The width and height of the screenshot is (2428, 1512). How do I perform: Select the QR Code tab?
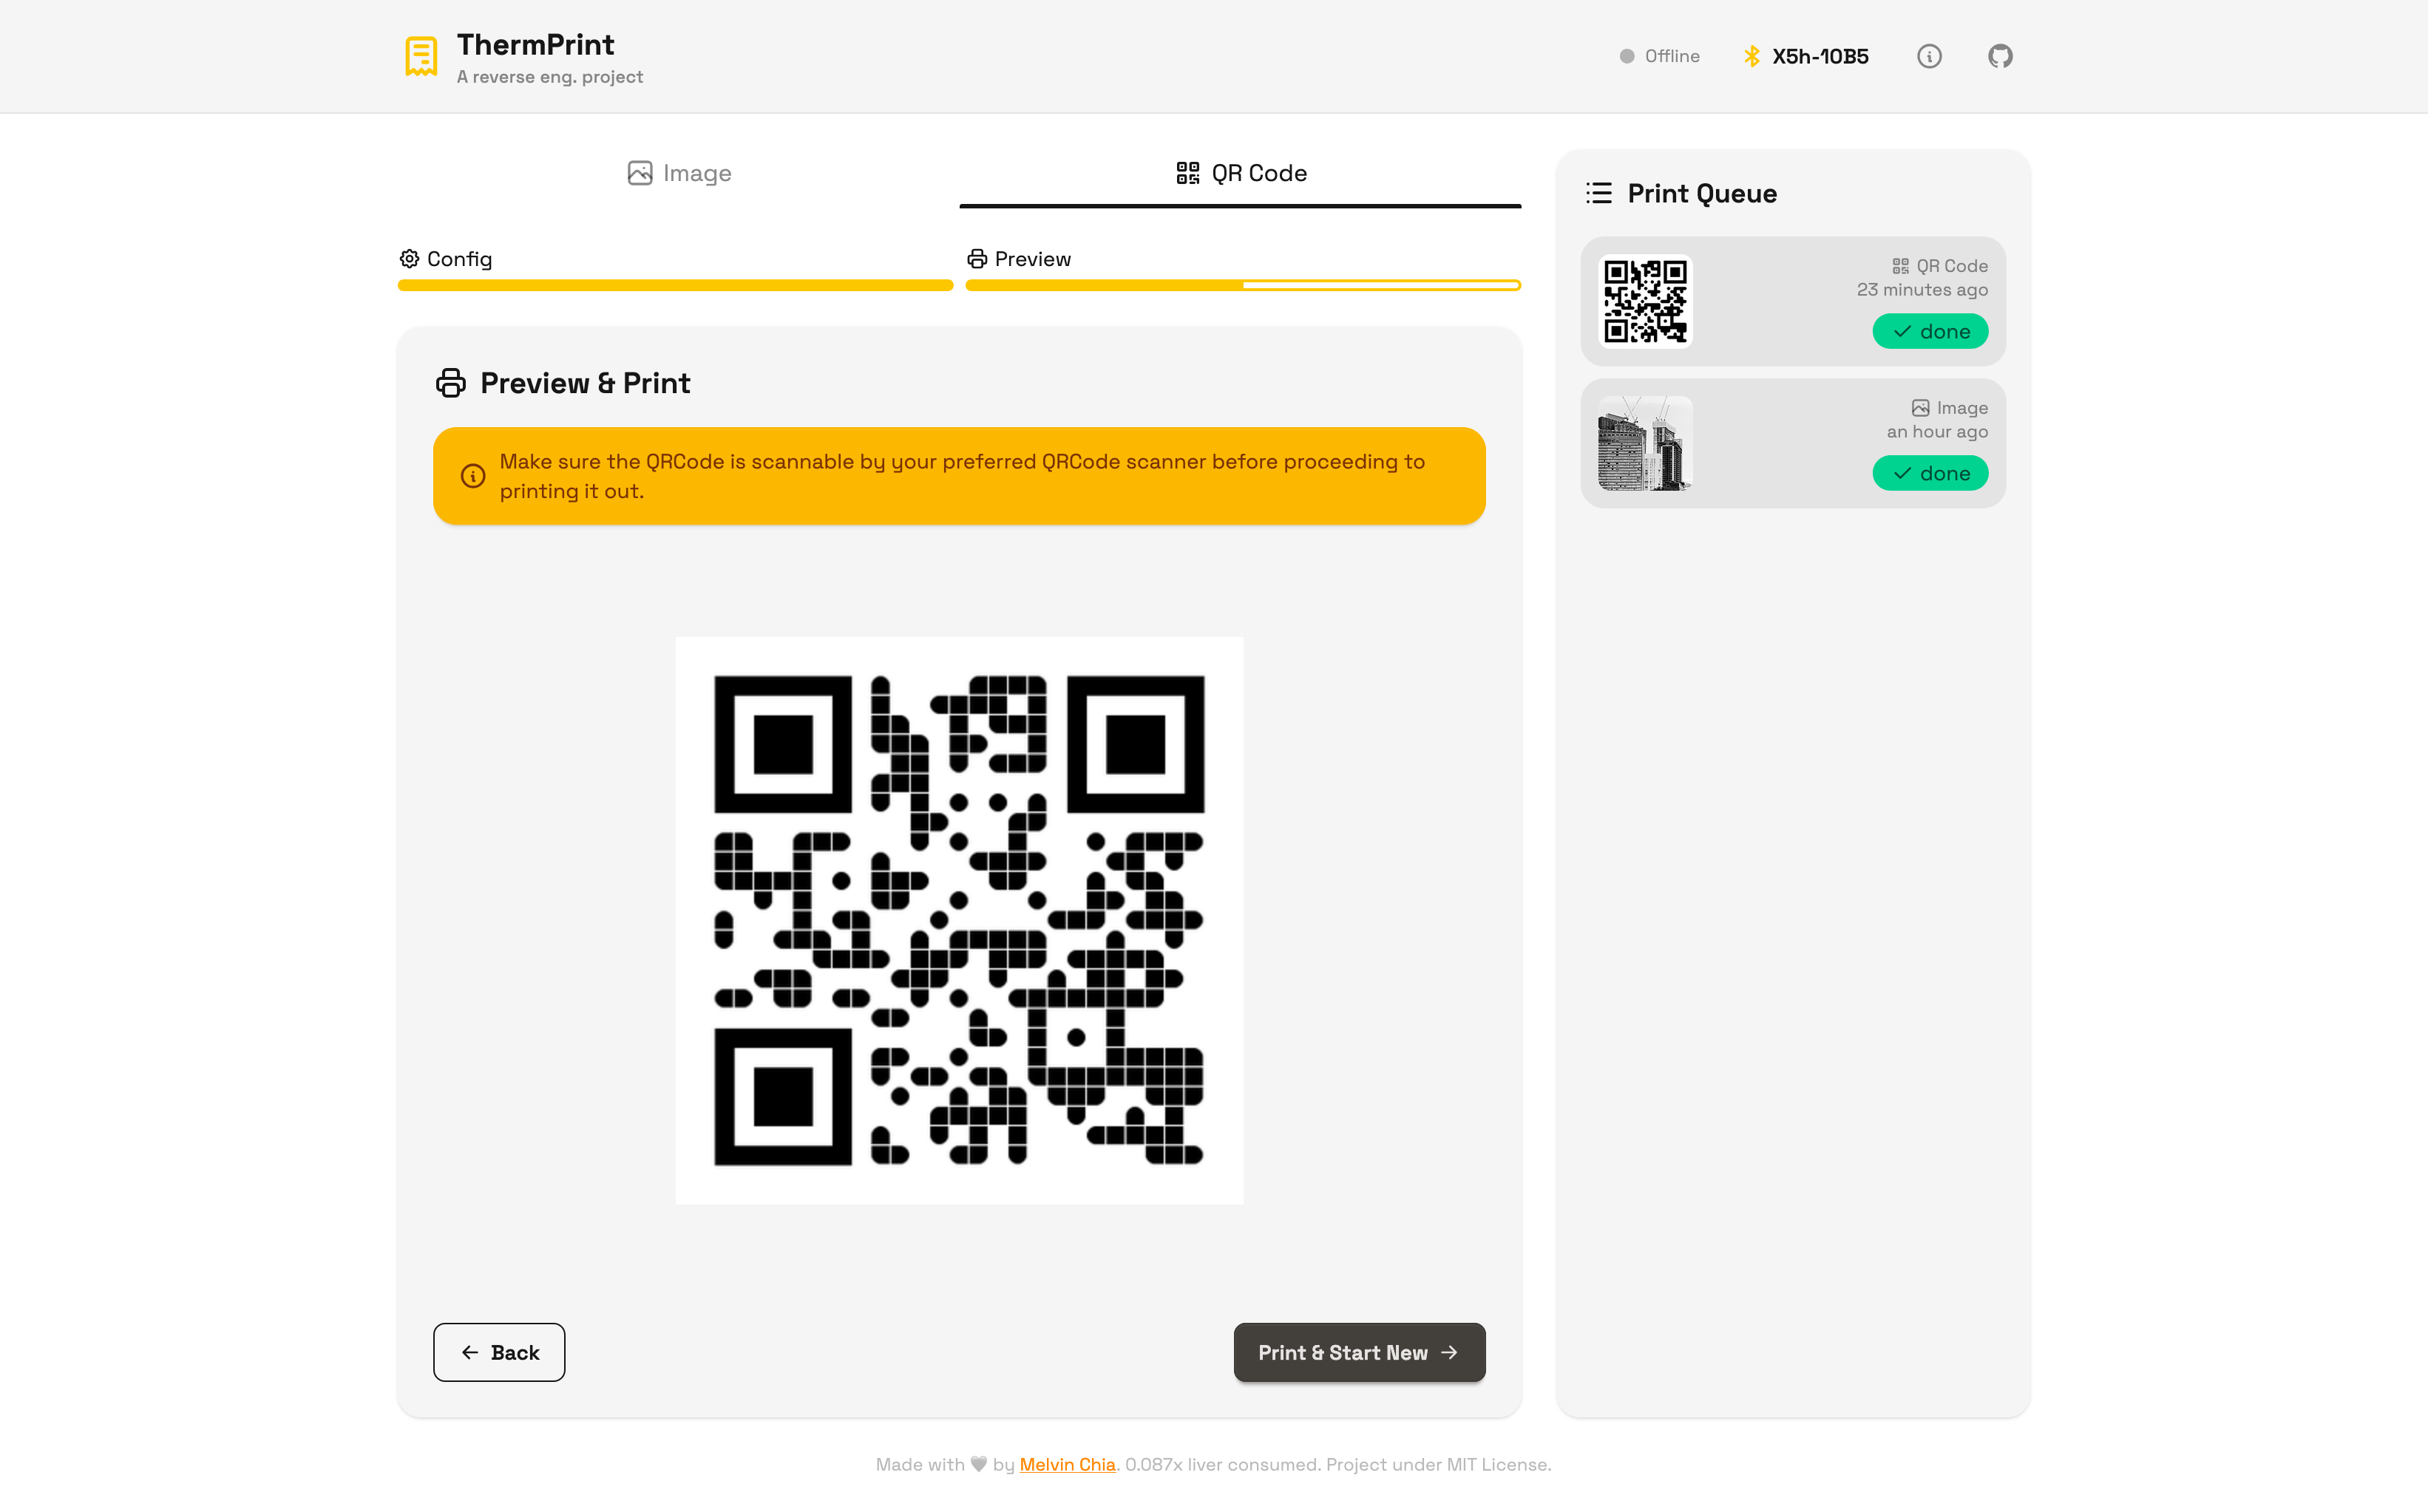1241,174
